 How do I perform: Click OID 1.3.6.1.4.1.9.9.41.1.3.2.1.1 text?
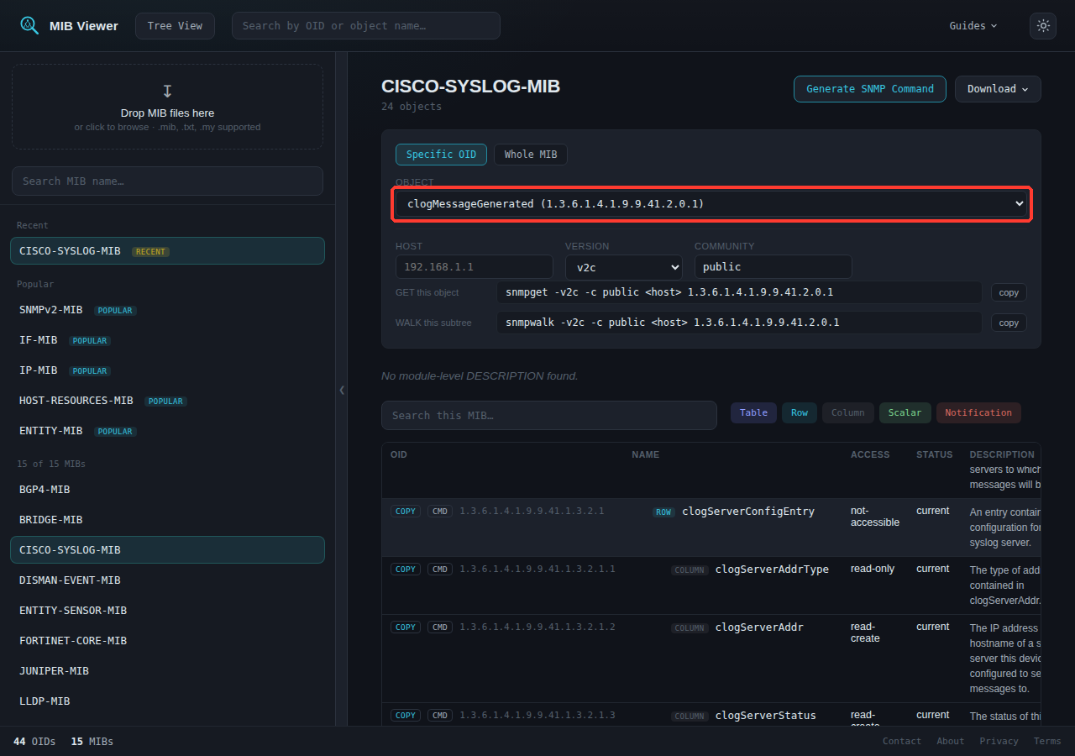tap(537, 569)
